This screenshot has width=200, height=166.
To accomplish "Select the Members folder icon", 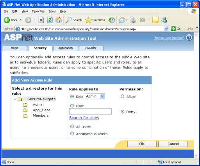I will (x=25, y=115).
